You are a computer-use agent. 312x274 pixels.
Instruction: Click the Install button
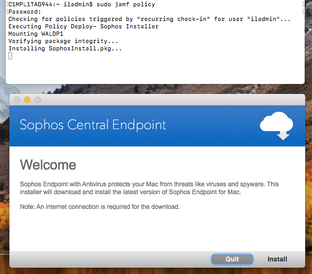pos(277,259)
